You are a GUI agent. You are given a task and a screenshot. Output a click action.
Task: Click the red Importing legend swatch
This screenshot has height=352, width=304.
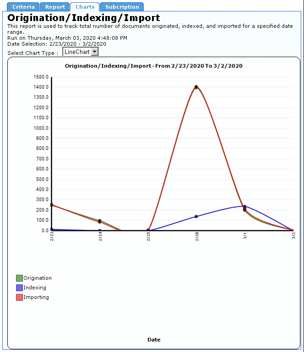[19, 297]
